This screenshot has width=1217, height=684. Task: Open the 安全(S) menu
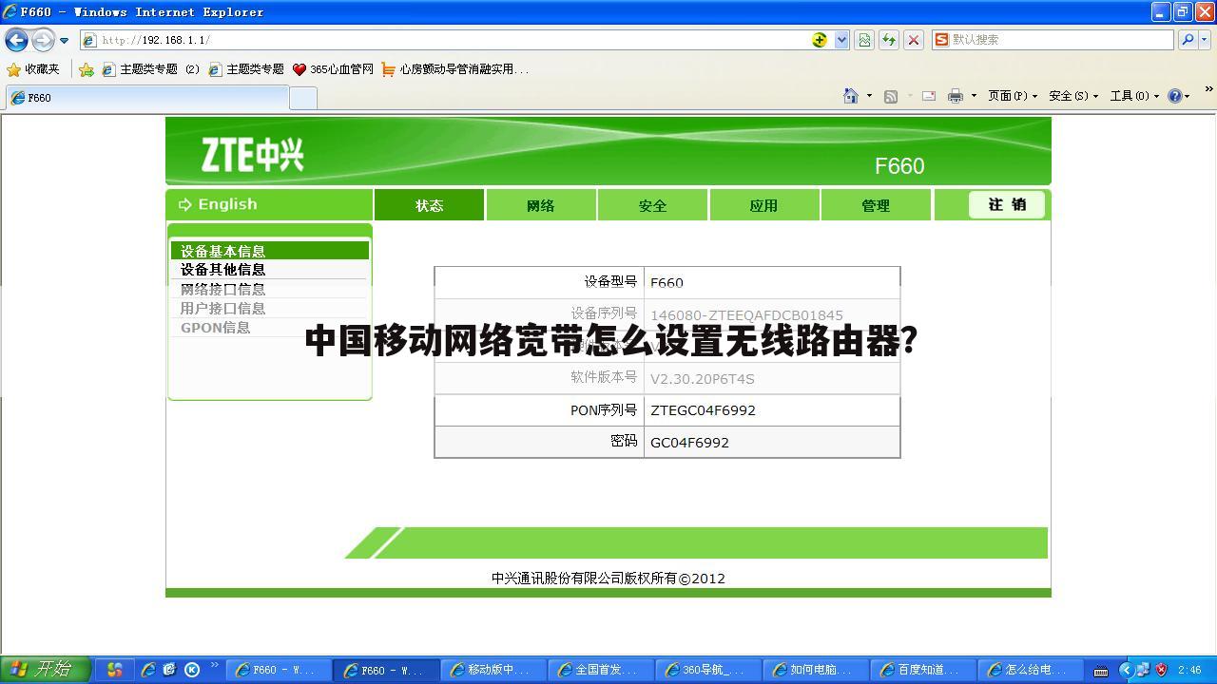click(1073, 96)
